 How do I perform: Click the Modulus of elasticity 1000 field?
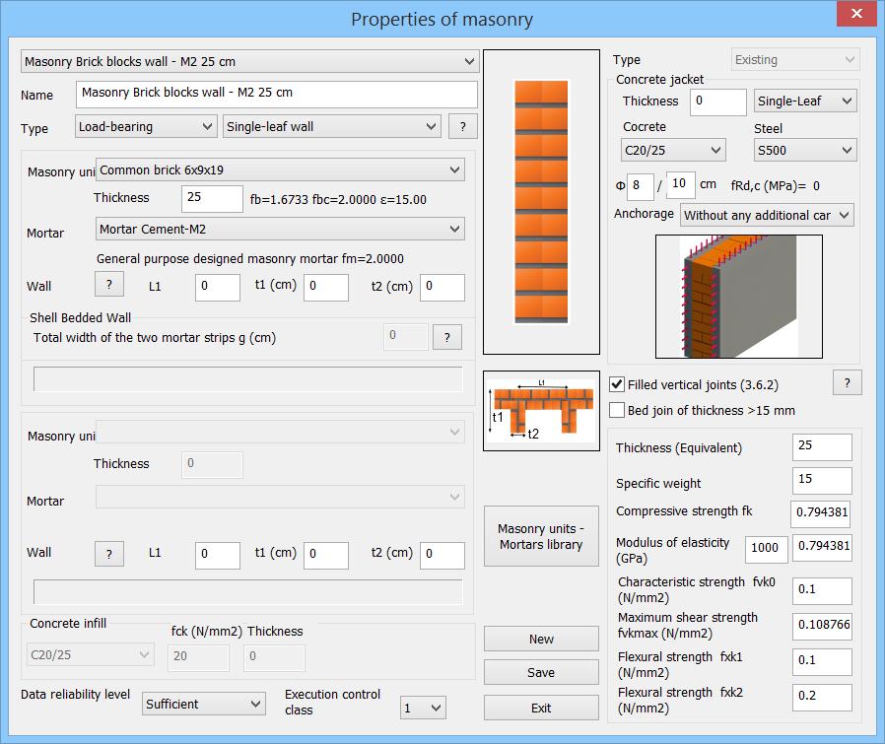tap(767, 549)
